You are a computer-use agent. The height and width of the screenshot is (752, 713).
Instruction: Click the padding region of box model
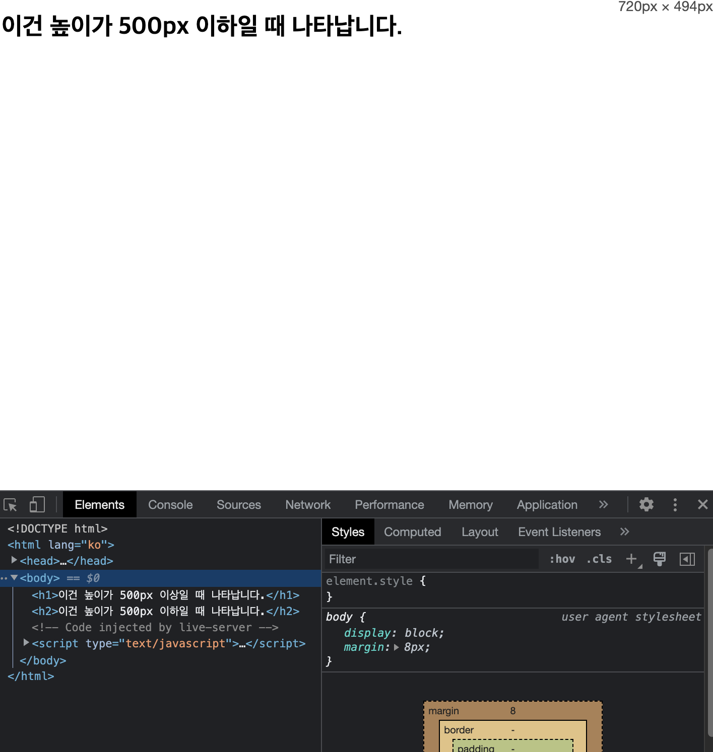pos(513,746)
